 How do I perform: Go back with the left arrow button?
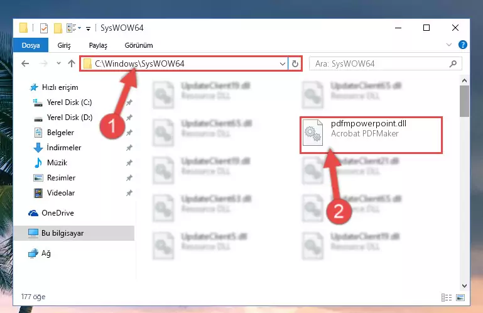click(25, 63)
